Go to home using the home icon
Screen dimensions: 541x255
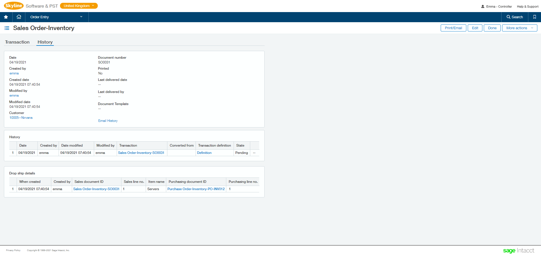click(x=19, y=17)
